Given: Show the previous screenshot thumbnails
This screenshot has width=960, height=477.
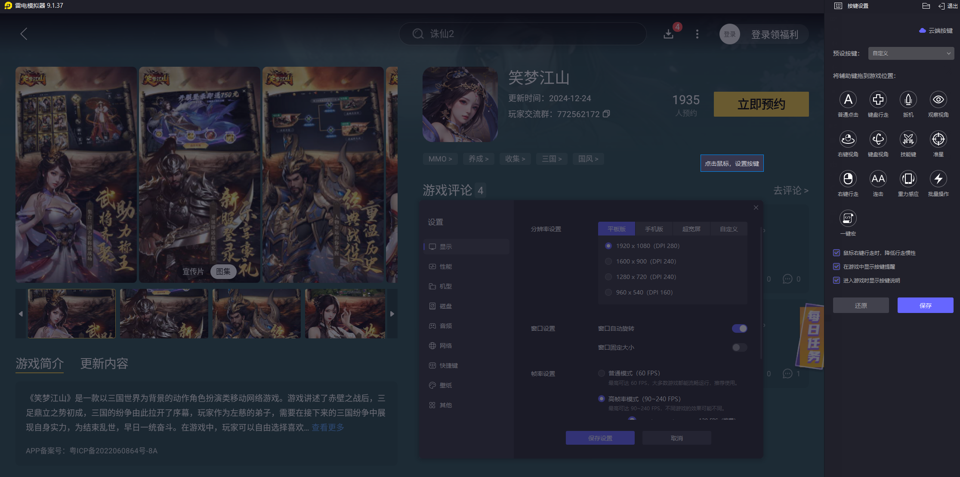Looking at the screenshot, I should pyautogui.click(x=21, y=314).
